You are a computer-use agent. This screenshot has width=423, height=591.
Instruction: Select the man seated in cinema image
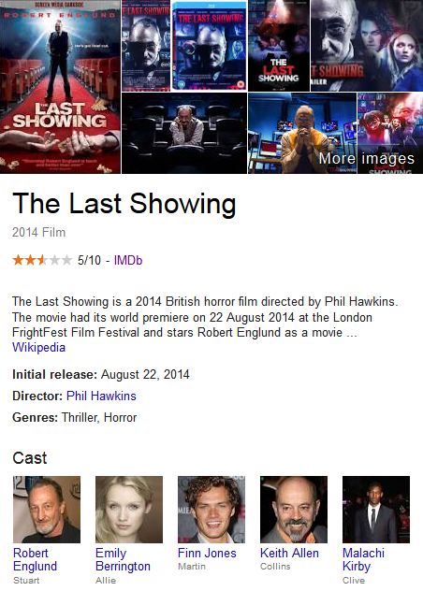(x=184, y=133)
